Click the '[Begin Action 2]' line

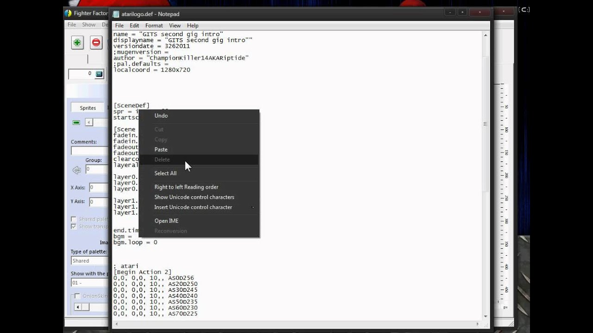tap(142, 272)
